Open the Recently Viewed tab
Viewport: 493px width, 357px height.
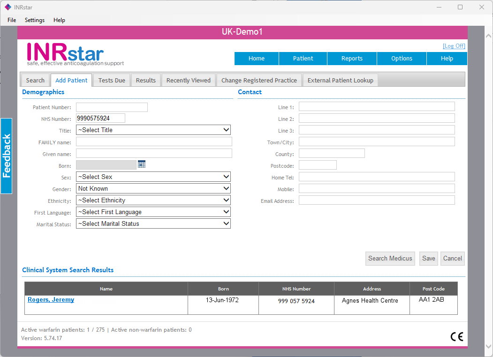point(188,81)
